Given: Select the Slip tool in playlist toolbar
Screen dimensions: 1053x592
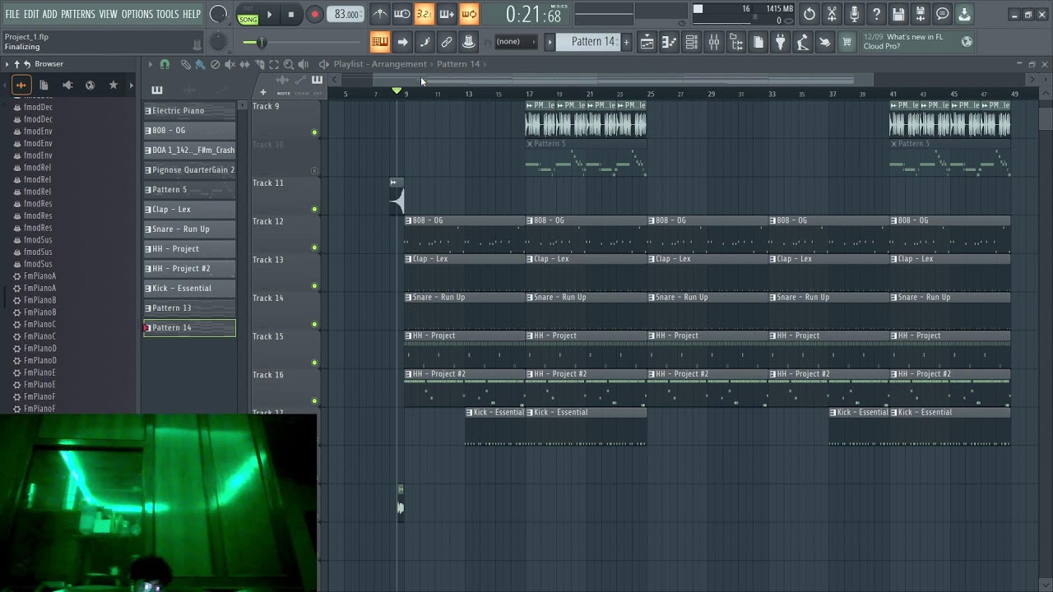Looking at the screenshot, I should click(x=244, y=64).
